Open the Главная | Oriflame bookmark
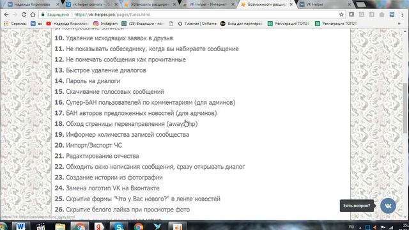 point(197,24)
